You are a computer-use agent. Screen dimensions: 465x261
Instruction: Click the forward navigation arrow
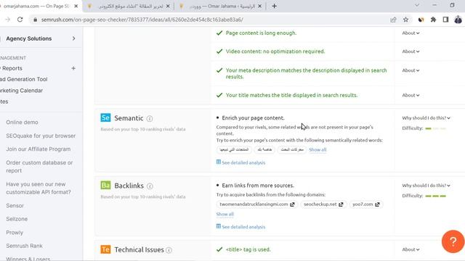pos(8,20)
